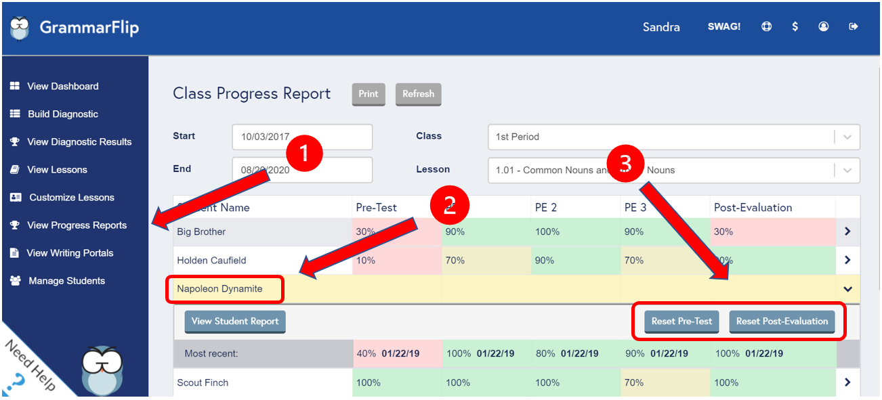Select the Scout Finch student name
This screenshot has height=400, width=882.
click(x=203, y=382)
